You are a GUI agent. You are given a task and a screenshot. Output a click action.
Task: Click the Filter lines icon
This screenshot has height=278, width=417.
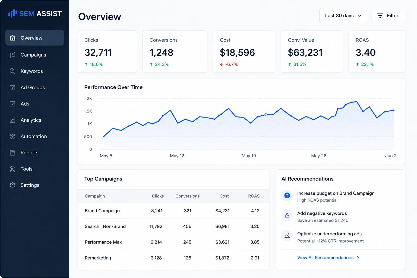point(380,15)
